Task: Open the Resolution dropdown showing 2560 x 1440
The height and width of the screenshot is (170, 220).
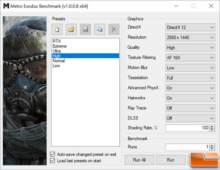Action: coord(190,38)
